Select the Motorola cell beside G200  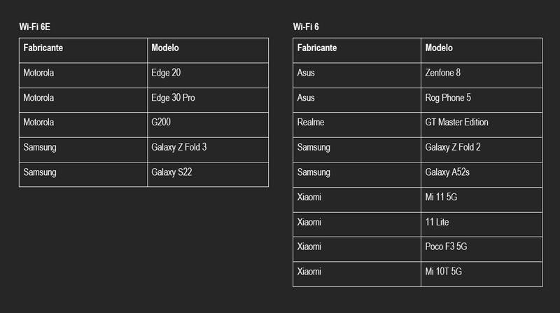tap(83, 125)
